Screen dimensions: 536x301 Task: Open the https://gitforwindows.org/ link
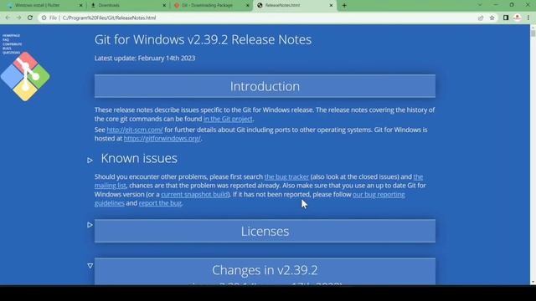point(162,139)
